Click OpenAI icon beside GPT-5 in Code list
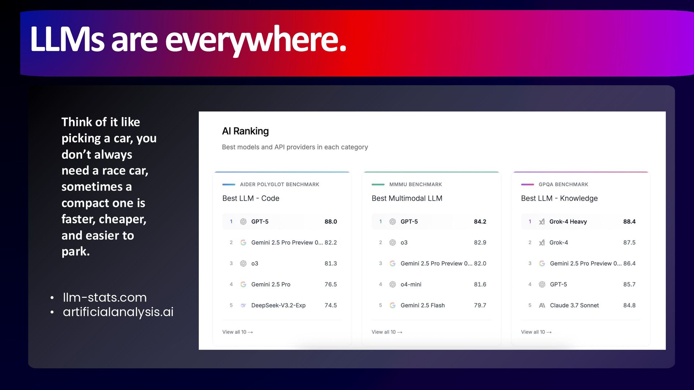Image resolution: width=694 pixels, height=390 pixels. [243, 222]
